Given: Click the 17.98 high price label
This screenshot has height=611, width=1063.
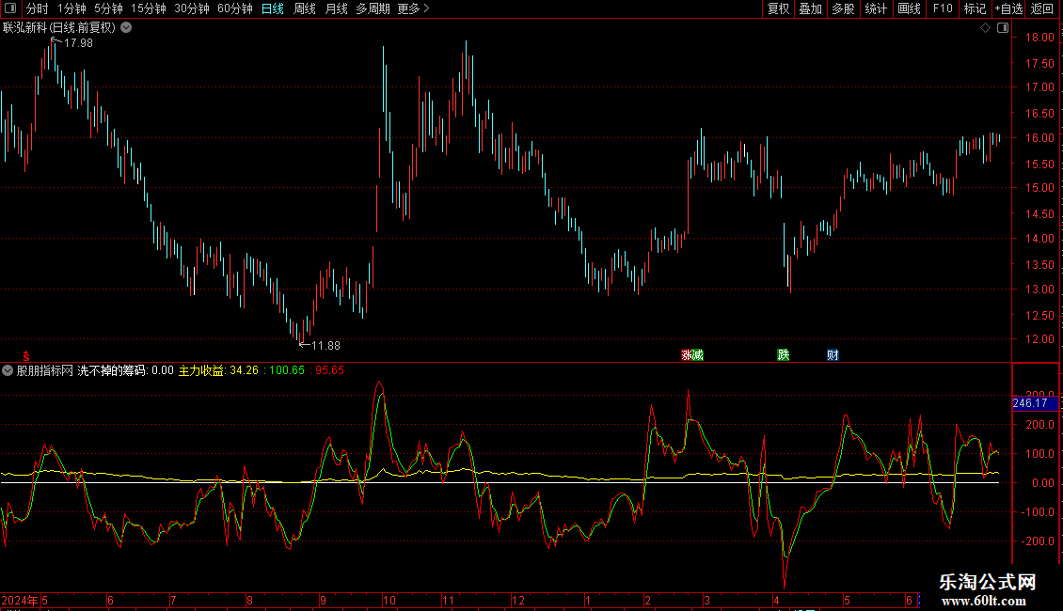Looking at the screenshot, I should pos(78,42).
